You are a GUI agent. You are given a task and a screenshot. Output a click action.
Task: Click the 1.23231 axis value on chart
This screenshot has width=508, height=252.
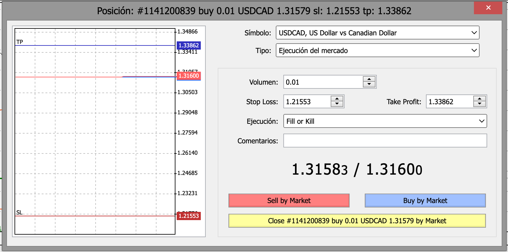(187, 193)
